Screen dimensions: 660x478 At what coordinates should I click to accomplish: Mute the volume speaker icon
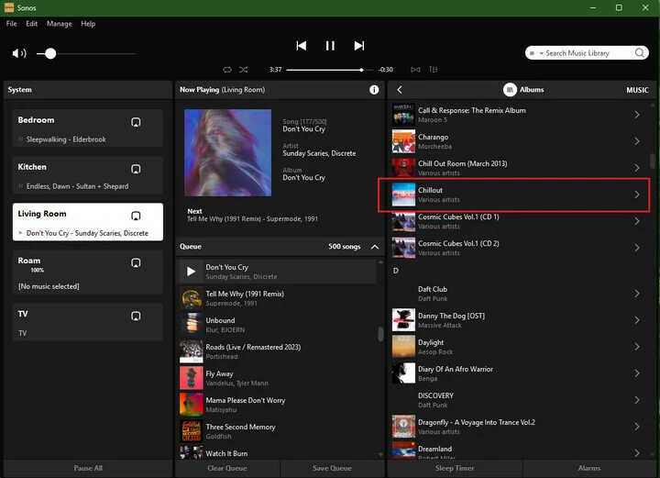point(19,53)
